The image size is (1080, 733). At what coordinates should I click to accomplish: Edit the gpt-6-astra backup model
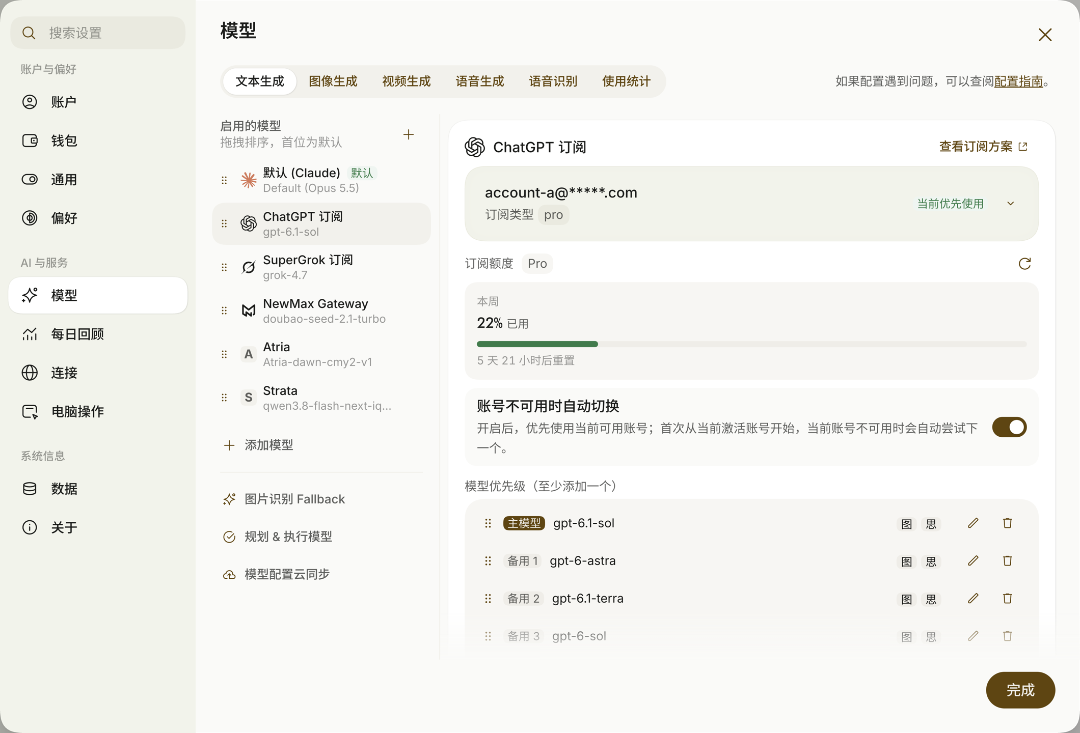973,561
